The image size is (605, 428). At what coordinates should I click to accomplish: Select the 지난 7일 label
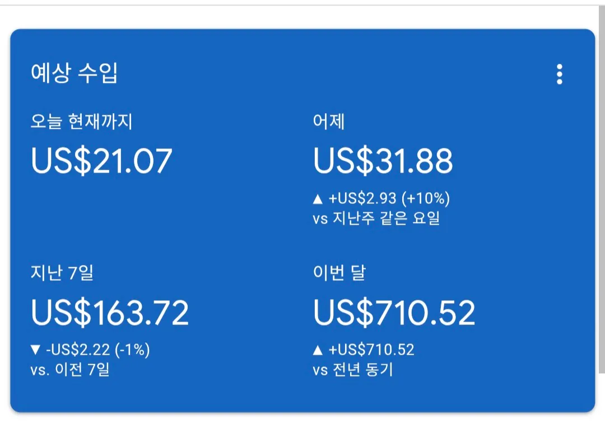tap(62, 273)
